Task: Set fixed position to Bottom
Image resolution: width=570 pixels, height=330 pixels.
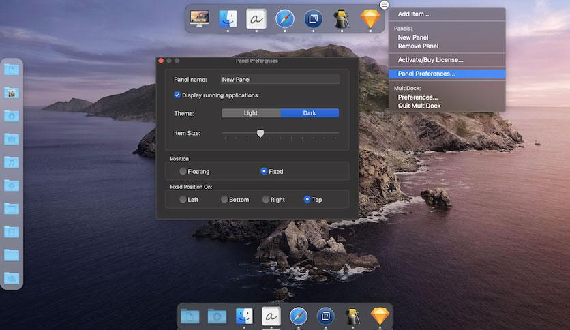Action: (x=224, y=199)
